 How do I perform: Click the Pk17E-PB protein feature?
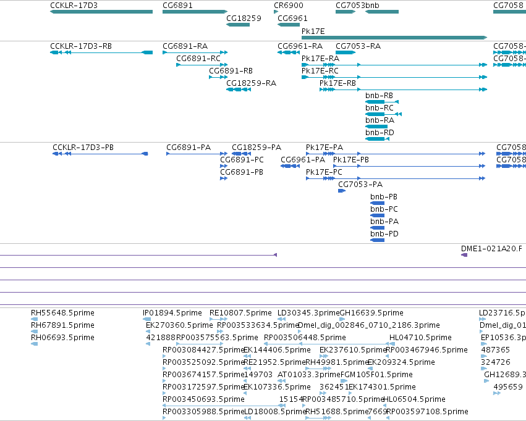tap(409, 166)
